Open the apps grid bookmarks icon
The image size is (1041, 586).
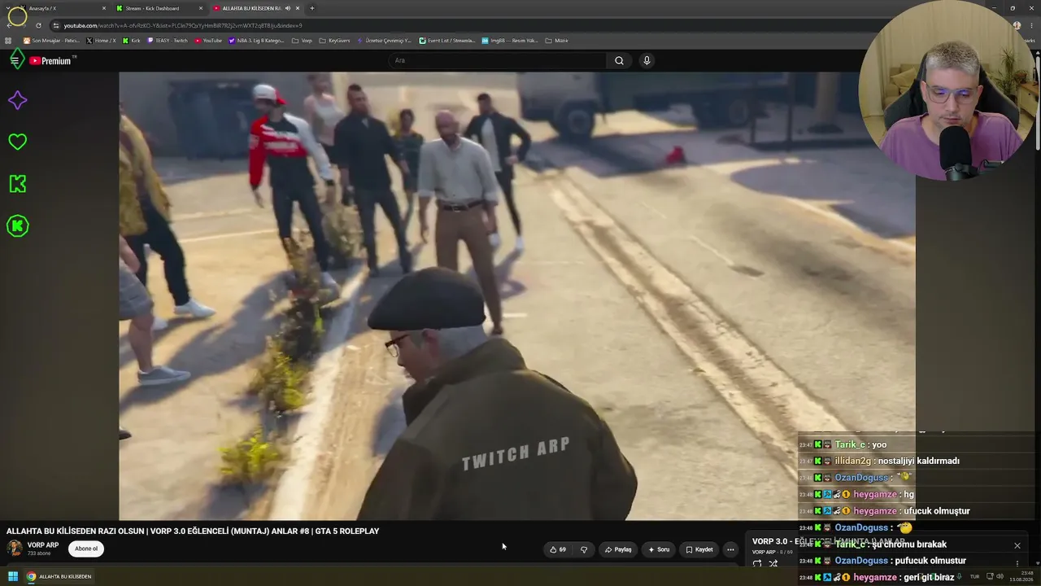[8, 41]
